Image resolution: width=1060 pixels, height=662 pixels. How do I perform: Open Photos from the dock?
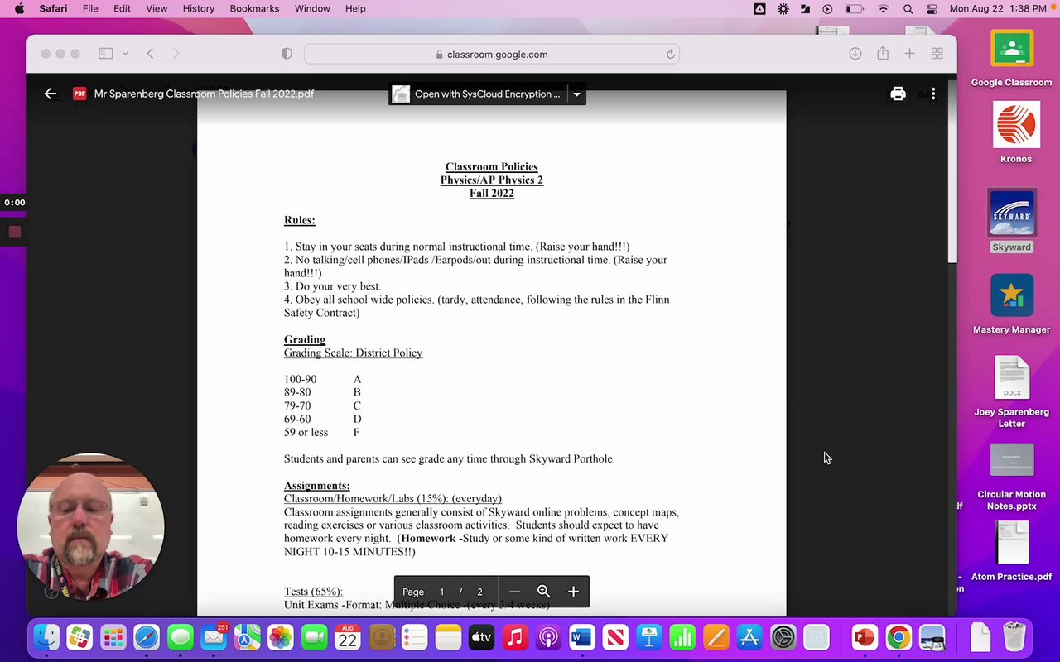[x=281, y=638]
